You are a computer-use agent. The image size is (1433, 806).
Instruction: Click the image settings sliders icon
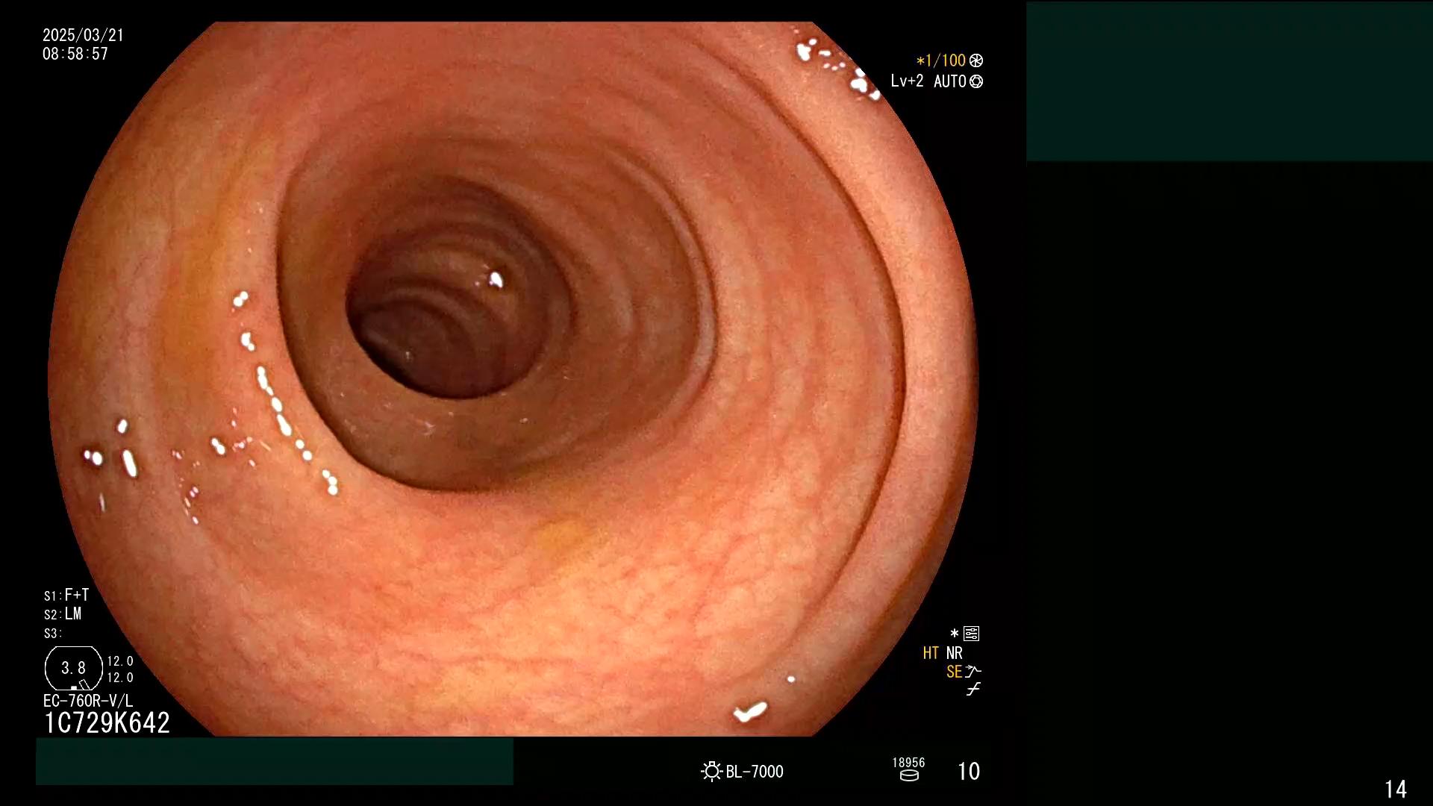971,634
